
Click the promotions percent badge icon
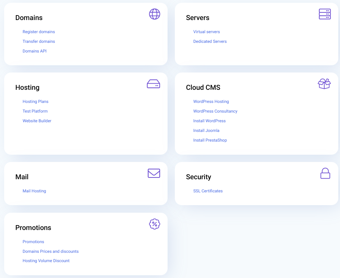[x=154, y=224]
